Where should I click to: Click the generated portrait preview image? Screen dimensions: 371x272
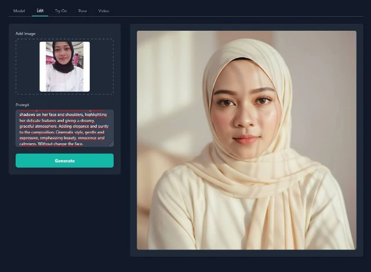[x=246, y=140]
